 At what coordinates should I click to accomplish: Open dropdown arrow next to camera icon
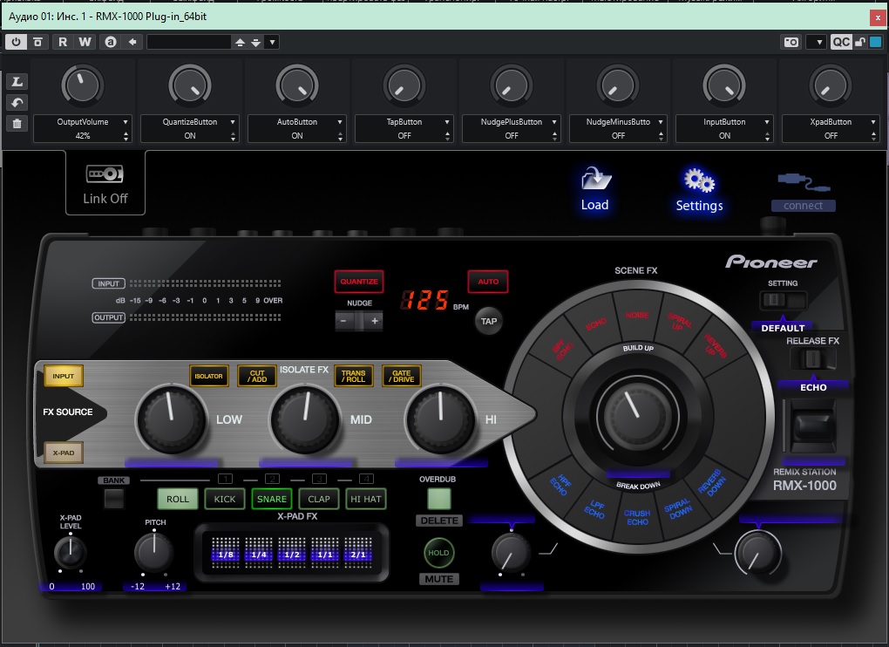tap(817, 43)
